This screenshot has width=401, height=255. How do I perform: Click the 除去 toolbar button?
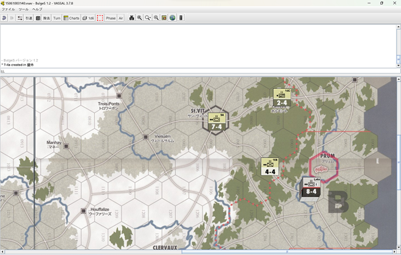tap(46, 18)
